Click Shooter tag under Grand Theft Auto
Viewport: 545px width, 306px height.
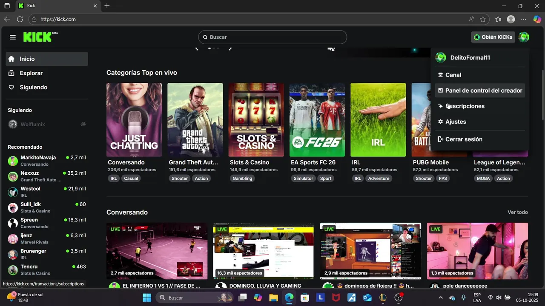pos(180,178)
